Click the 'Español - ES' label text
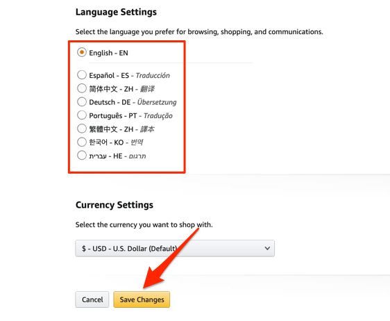Image resolution: width=390 pixels, height=321 pixels. [109, 75]
